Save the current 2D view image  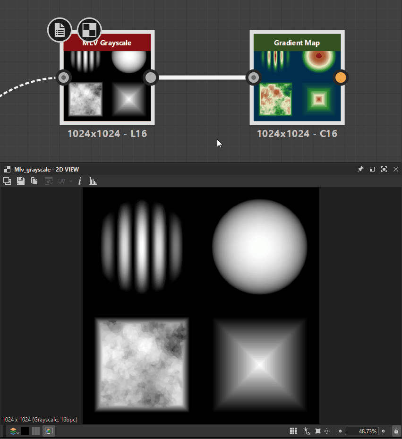[x=21, y=181]
